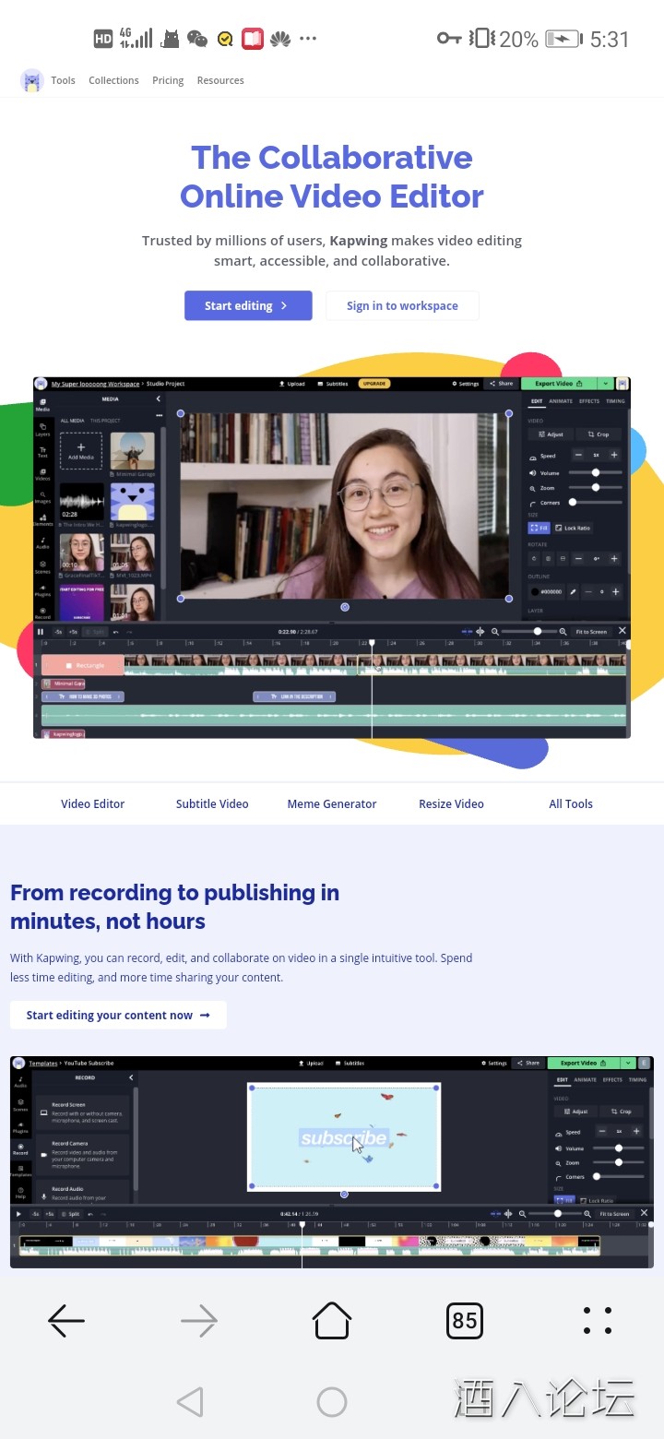Open the Subtitle Video tool
The height and width of the screenshot is (1439, 664).
tap(212, 804)
